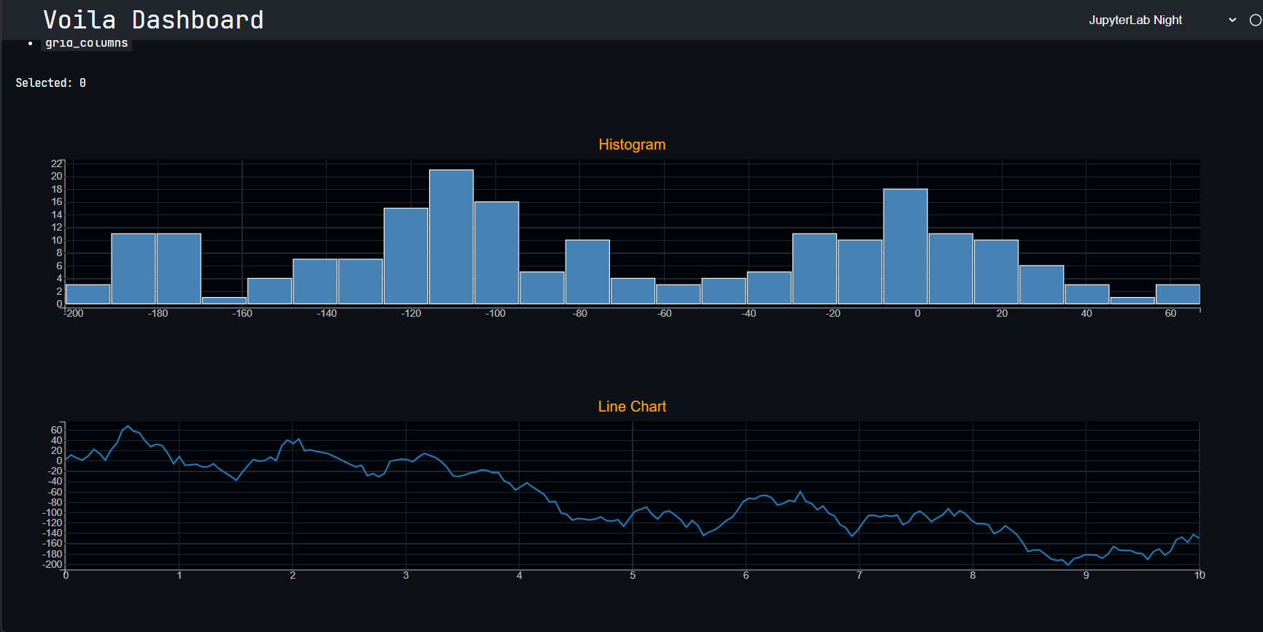Click the line chart y-axis label -200
The image size is (1263, 632).
(x=53, y=564)
